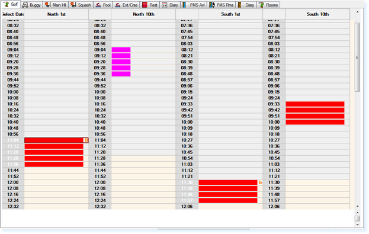The image size is (369, 234).
Task: Switch to the calendar Diary tab
Action: click(169, 5)
